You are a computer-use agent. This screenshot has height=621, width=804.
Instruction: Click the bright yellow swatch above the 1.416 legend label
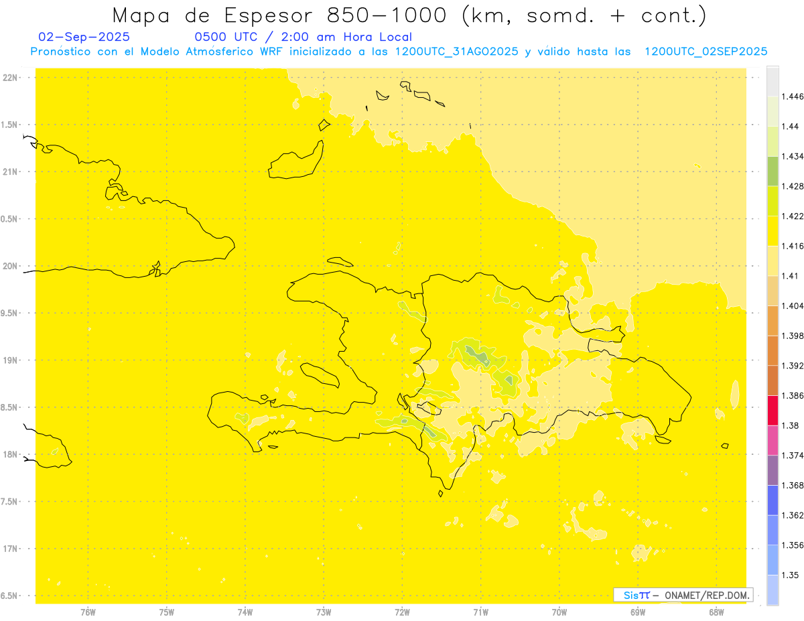(773, 231)
